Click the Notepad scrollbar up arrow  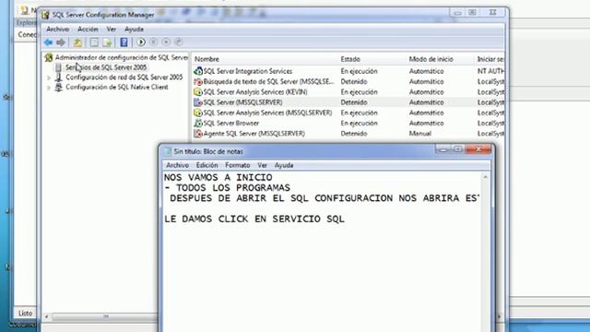pos(486,177)
